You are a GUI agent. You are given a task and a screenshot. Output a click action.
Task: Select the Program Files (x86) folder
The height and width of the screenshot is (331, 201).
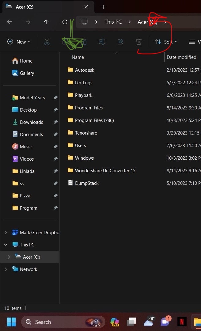click(91, 120)
